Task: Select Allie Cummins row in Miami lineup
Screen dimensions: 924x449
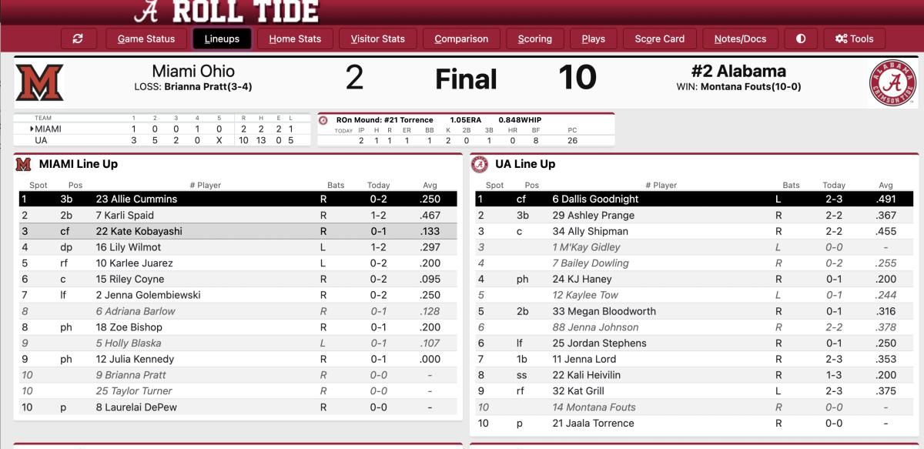Action: [238, 199]
